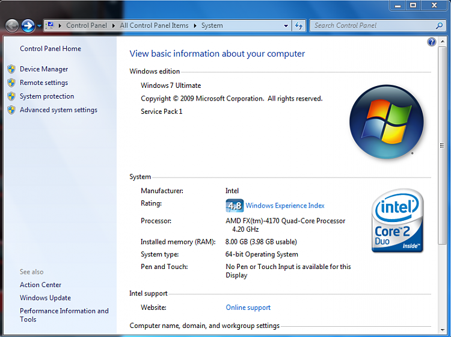The image size is (451, 337).
Task: Open Control Panel Home link
Action: tap(51, 49)
